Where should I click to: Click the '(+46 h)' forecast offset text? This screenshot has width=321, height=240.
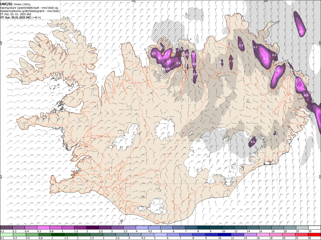(x=36, y=17)
